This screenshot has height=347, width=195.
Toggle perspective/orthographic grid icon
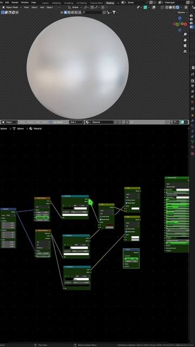click(x=185, y=52)
